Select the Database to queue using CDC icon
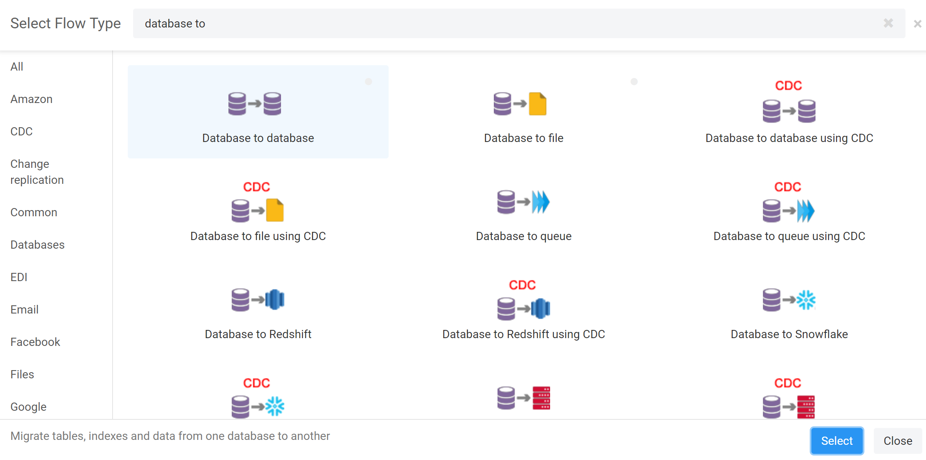The height and width of the screenshot is (460, 926). (x=788, y=201)
